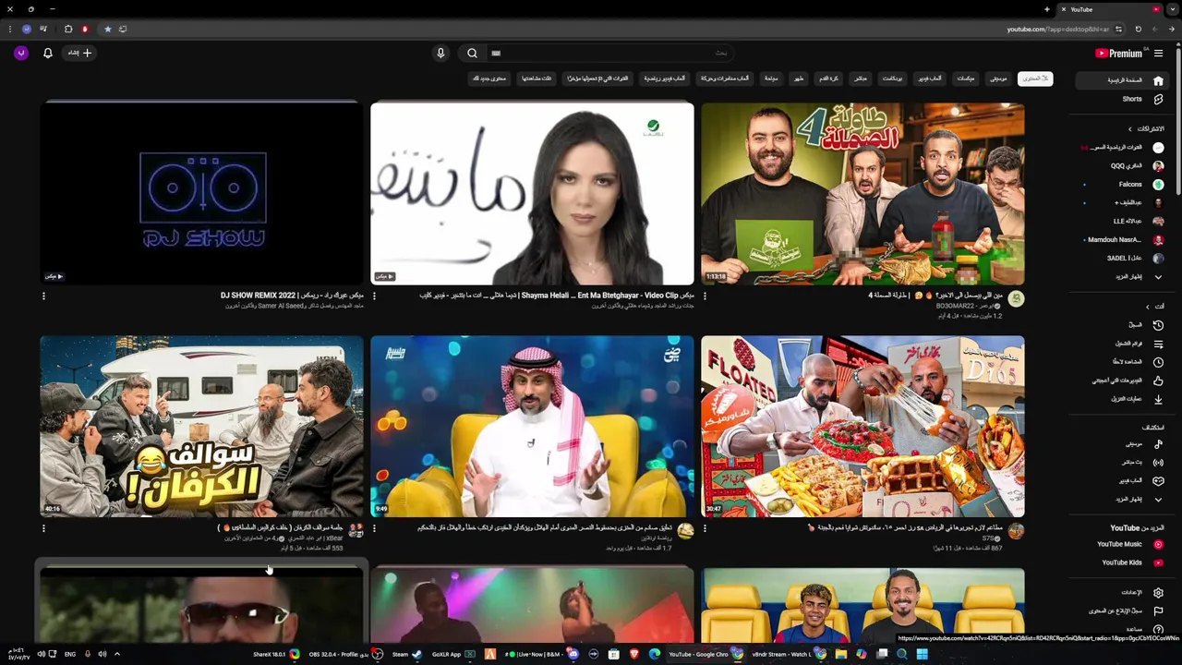The image size is (1182, 665).
Task: Open options menu for DJ SHOW REMIX 2022
Action: (43, 296)
